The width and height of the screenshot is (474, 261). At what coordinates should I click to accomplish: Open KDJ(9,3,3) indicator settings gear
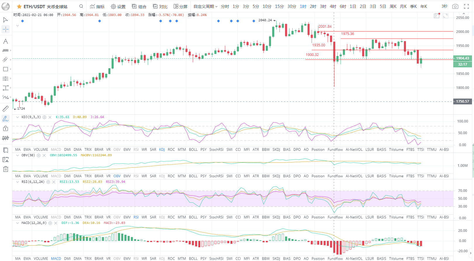(x=44, y=117)
